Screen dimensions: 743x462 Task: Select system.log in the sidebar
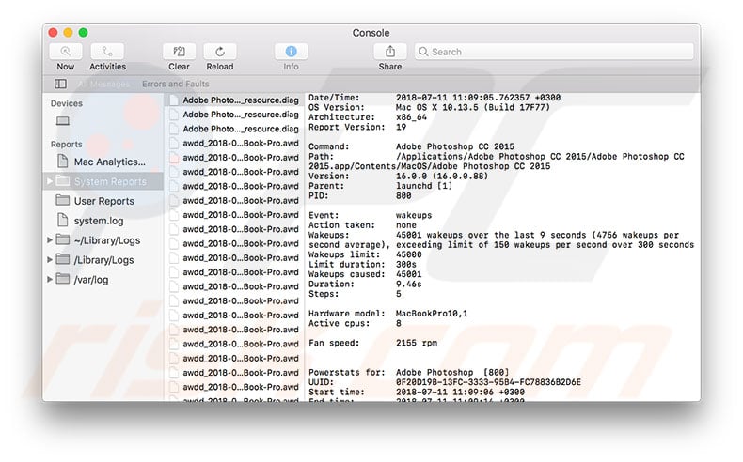point(98,221)
